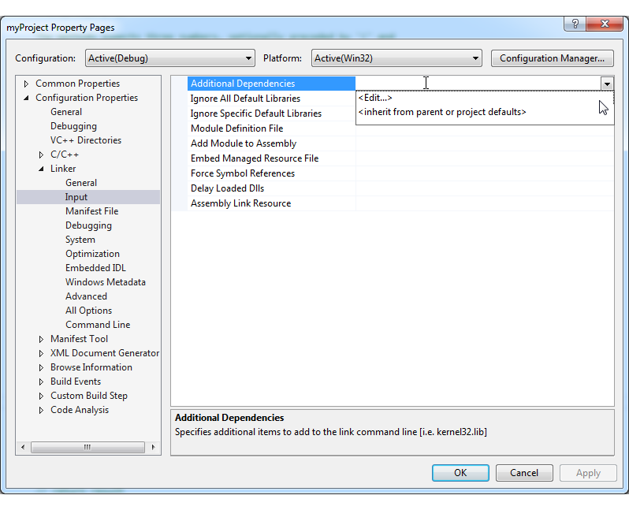Image resolution: width=629 pixels, height=510 pixels.
Task: Open Configuration Manager
Action: tap(552, 58)
